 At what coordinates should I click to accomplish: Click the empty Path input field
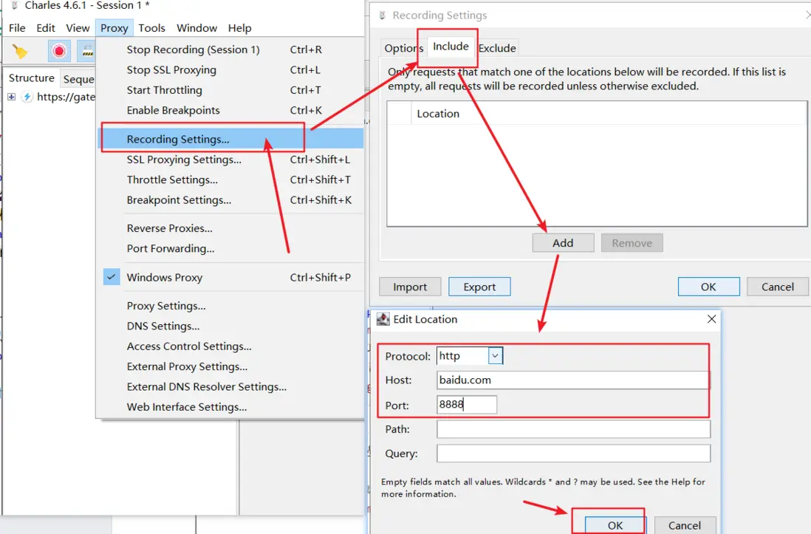pyautogui.click(x=573, y=429)
